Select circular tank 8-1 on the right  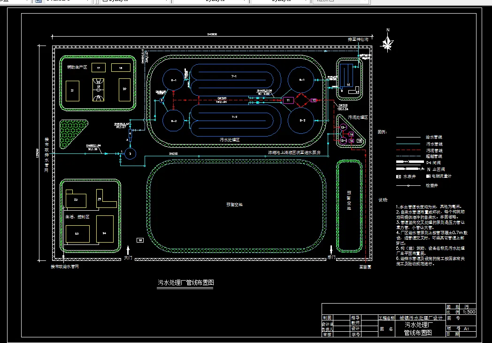coord(301,80)
